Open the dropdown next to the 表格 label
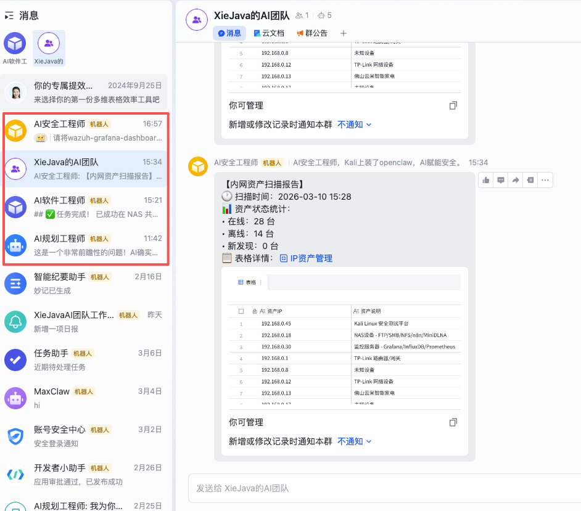The image size is (581, 511). click(x=261, y=282)
